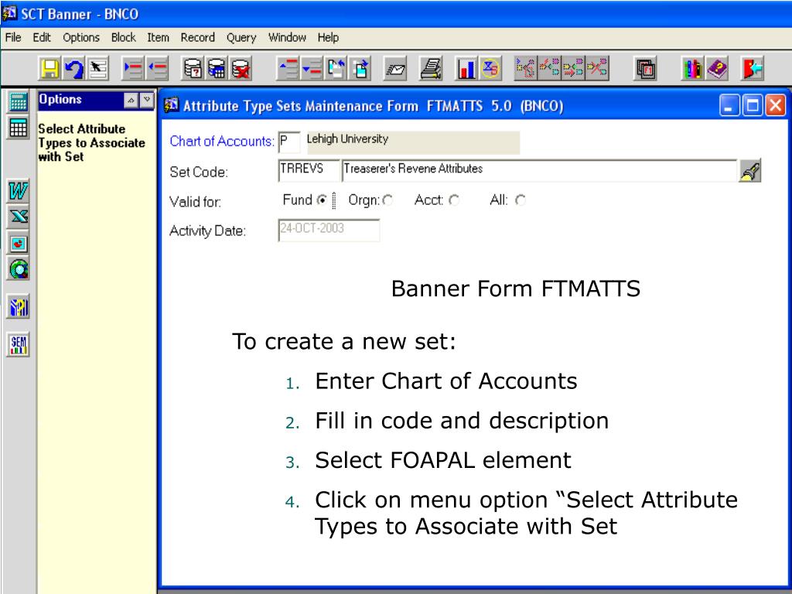792x594 pixels.
Task: Go to Next Record via toolbar icon
Action: pos(312,69)
